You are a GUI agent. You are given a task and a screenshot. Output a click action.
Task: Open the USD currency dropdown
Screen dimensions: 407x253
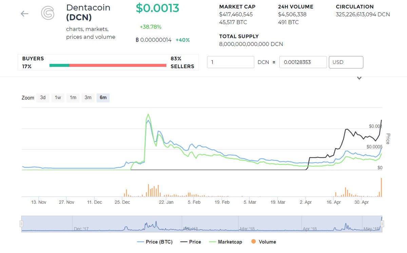click(346, 62)
